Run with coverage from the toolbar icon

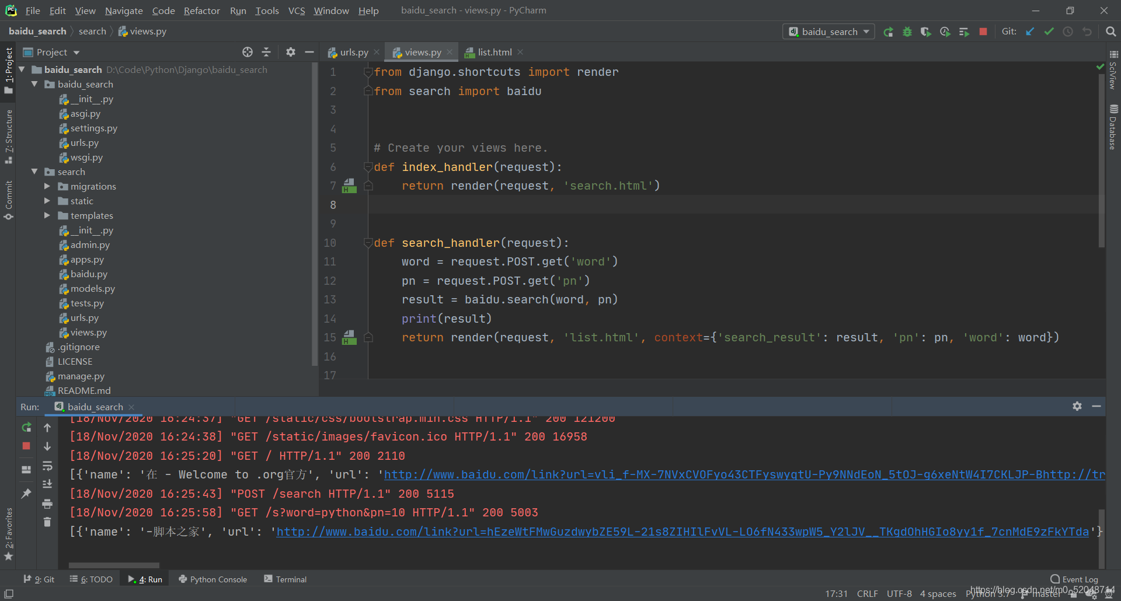click(926, 32)
